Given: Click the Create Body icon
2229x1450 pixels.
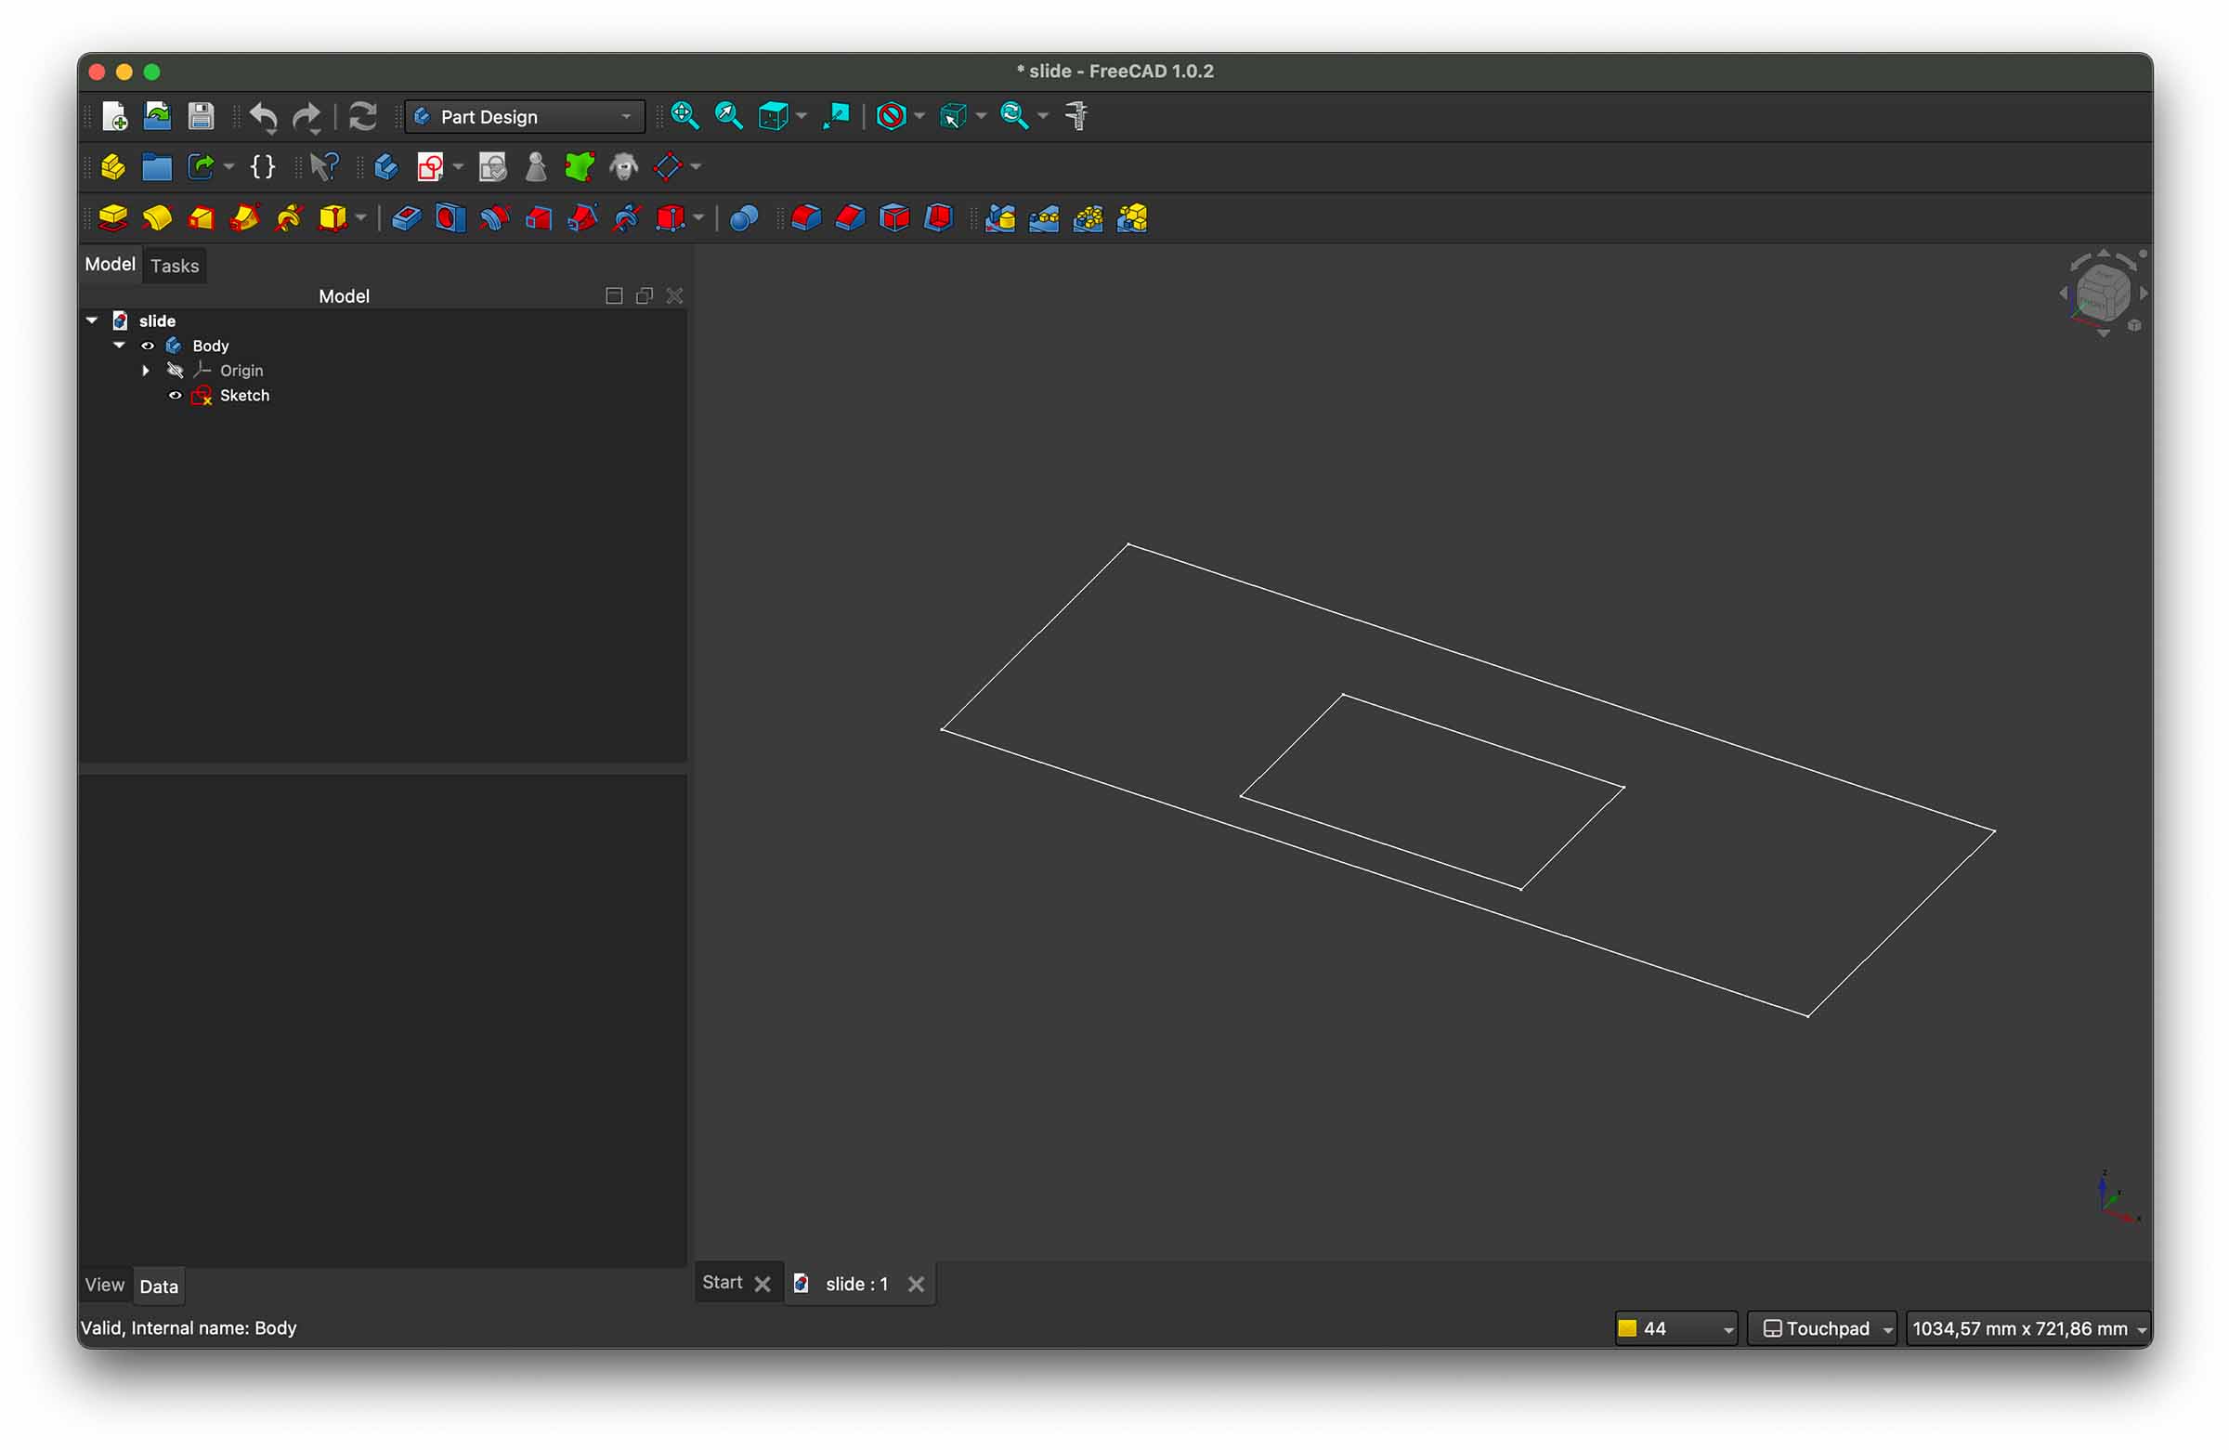Looking at the screenshot, I should pyautogui.click(x=385, y=166).
